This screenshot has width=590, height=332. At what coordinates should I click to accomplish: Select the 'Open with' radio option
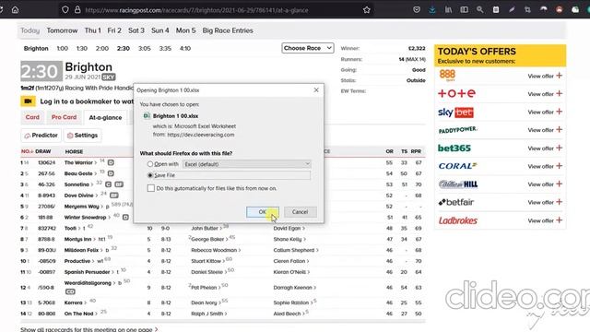[150, 164]
